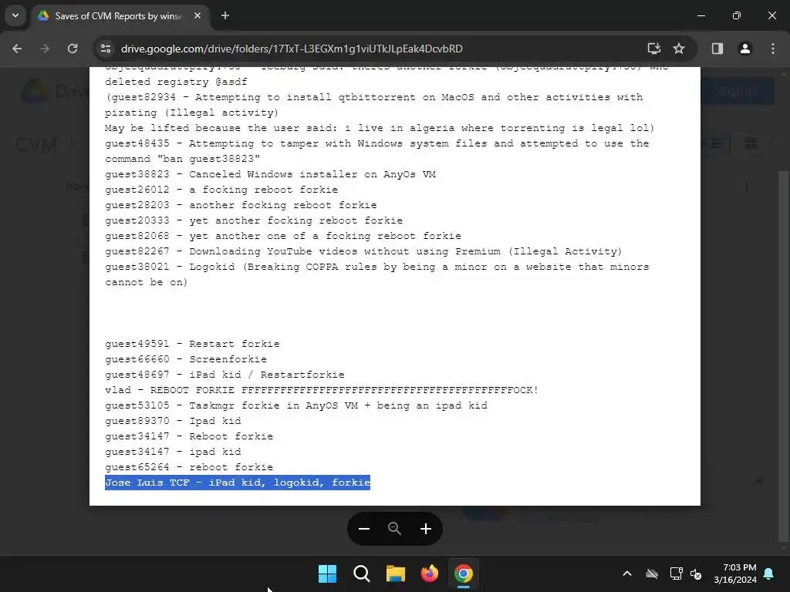Click the guest34147 ipad kid line
This screenshot has height=592, width=790.
pos(173,452)
